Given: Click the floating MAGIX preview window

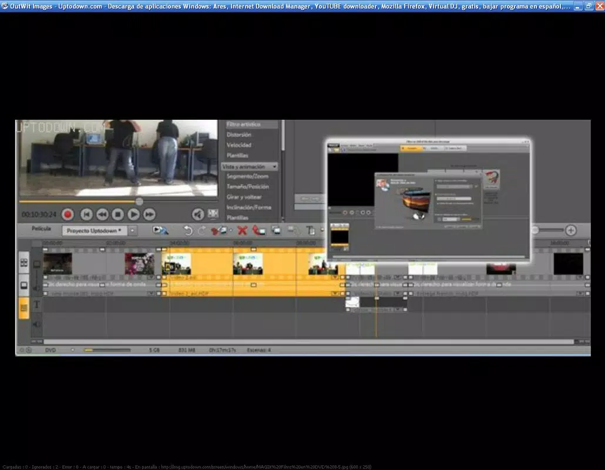Looking at the screenshot, I should click(428, 200).
